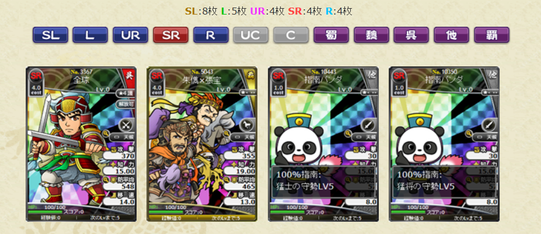Select the 指南パンダ card No. 10350
Image resolution: width=541 pixels, height=234 pixels.
point(444,144)
